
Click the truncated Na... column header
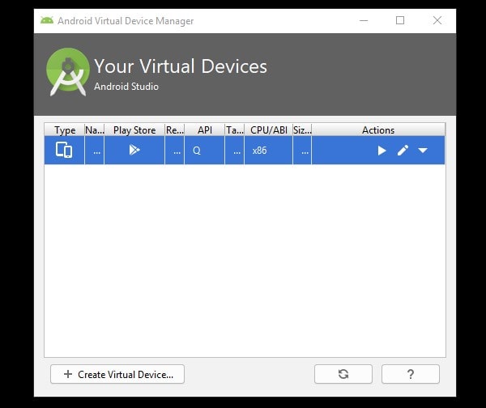95,130
